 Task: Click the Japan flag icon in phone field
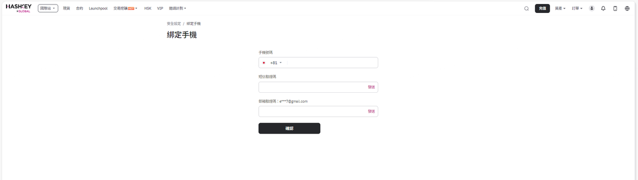point(264,63)
